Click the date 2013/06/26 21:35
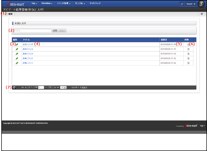Screen dimensions: 207x151 coord(168,45)
